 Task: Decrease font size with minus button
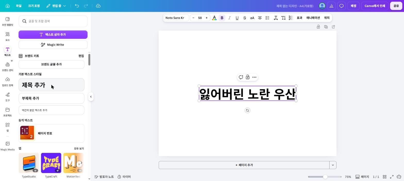(x=193, y=18)
